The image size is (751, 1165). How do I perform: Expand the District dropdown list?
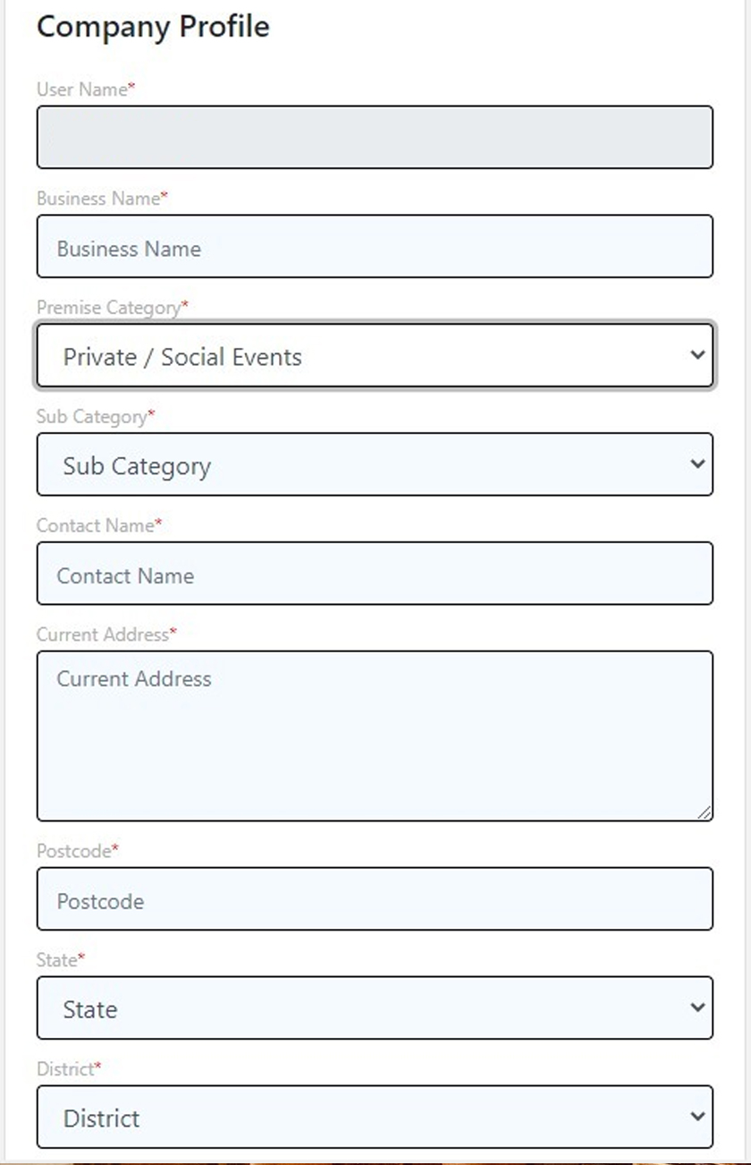pyautogui.click(x=375, y=1118)
